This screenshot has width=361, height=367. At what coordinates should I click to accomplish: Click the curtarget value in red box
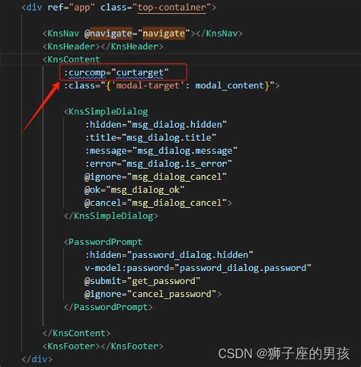coord(140,73)
